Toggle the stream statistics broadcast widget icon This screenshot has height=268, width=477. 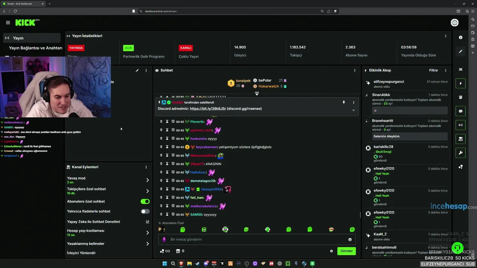point(461,125)
